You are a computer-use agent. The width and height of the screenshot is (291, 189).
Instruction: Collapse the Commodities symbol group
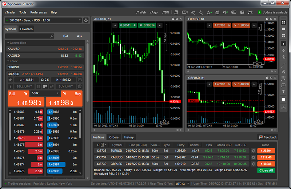click(8, 43)
